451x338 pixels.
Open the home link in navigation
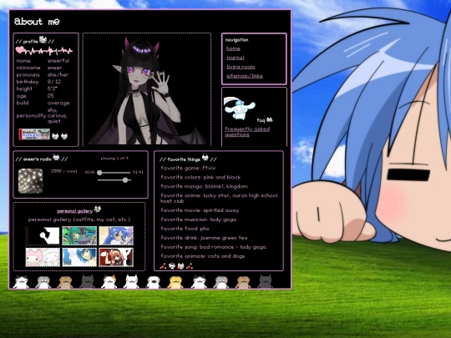[x=233, y=48]
